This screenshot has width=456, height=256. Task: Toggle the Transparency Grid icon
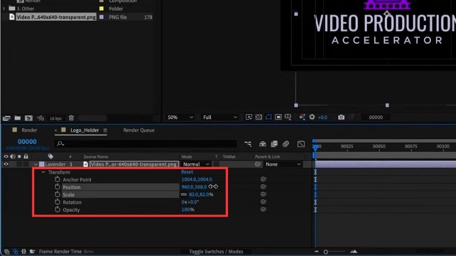(x=259, y=117)
